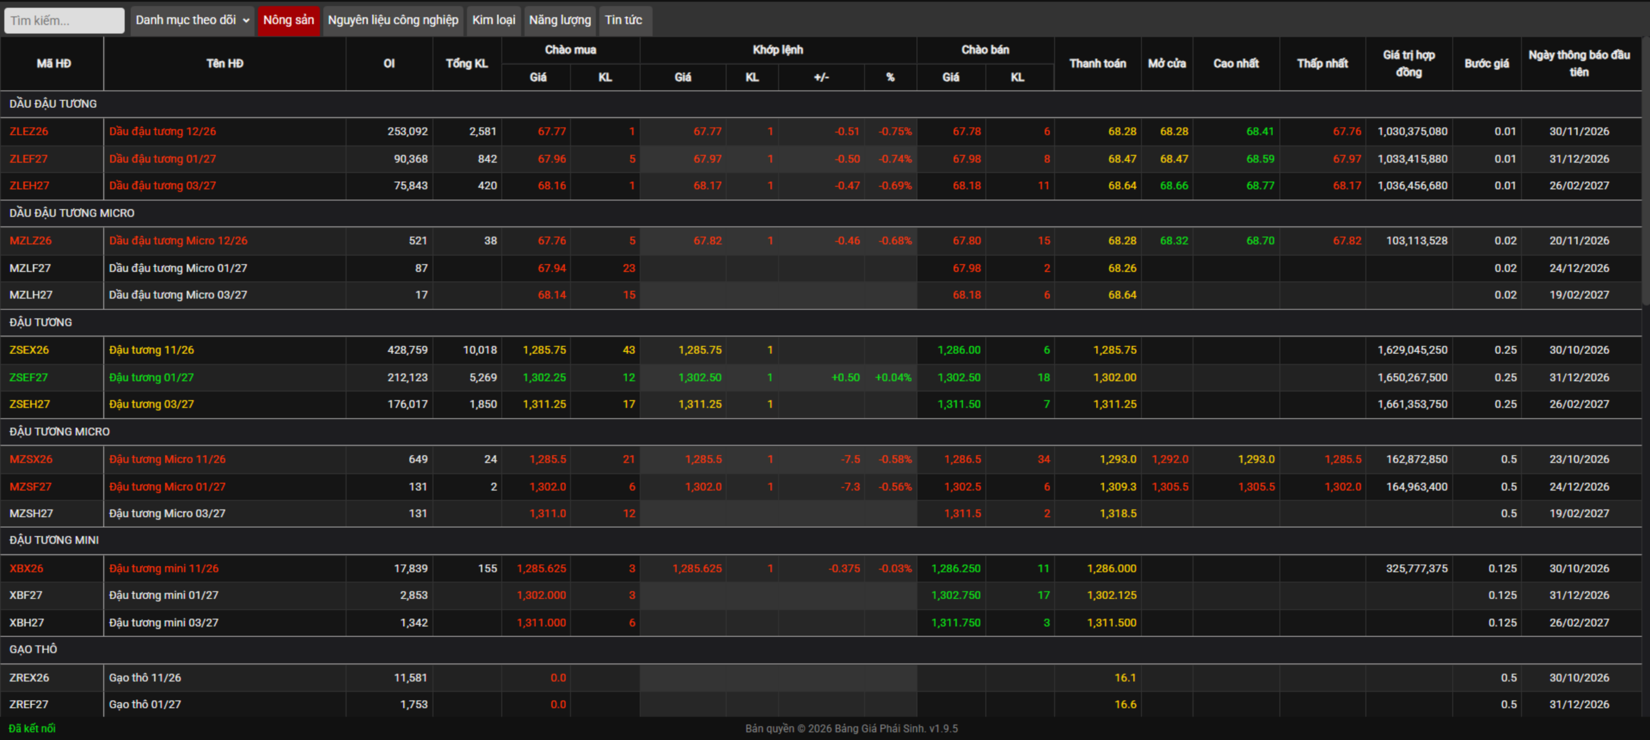
Task: Click the Tổng KL column header
Action: click(467, 64)
